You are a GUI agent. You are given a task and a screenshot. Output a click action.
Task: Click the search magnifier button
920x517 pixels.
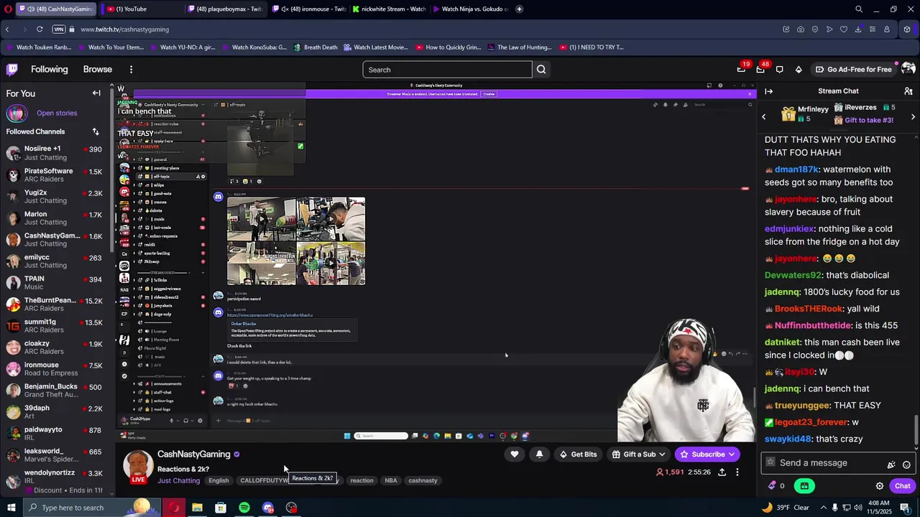(541, 70)
